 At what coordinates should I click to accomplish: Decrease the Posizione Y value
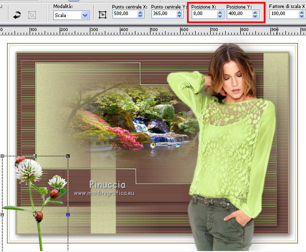255,16
